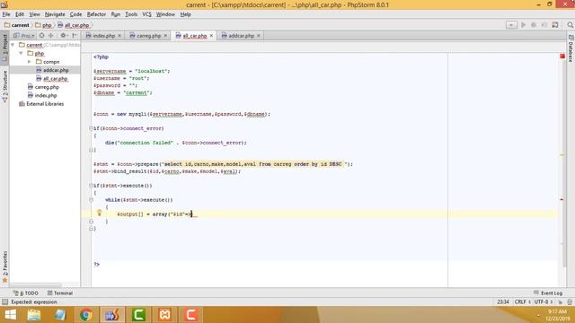Image resolution: width=575 pixels, height=323 pixels.
Task: Open Google Chrome from taskbar
Action: point(86,315)
